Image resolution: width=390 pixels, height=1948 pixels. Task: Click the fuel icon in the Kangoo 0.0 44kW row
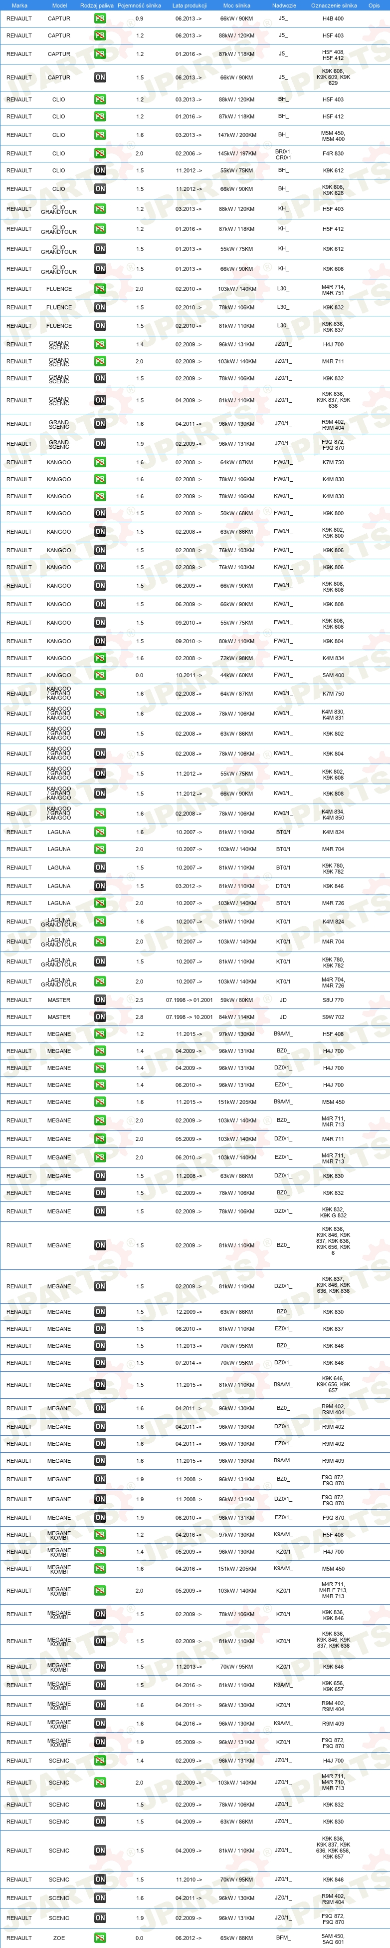tap(100, 675)
